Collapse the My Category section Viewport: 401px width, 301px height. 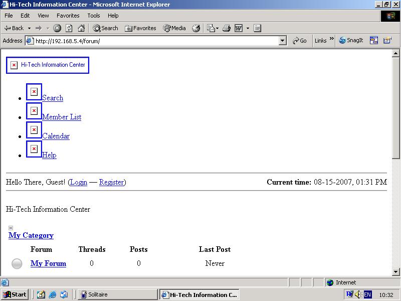(x=11, y=228)
